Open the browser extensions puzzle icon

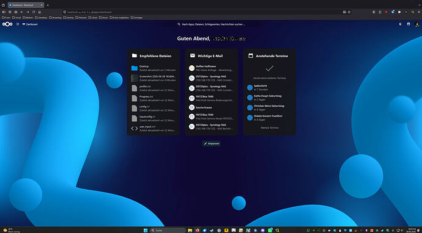tap(380, 12)
